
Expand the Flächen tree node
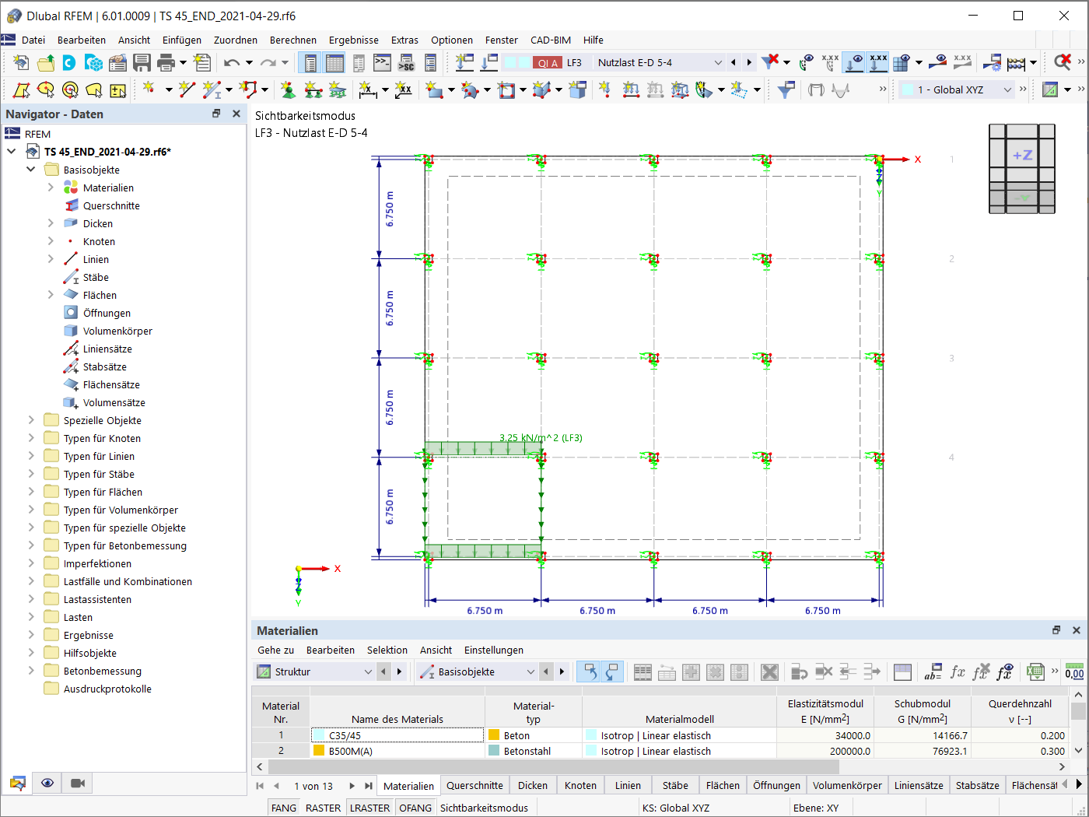click(51, 295)
